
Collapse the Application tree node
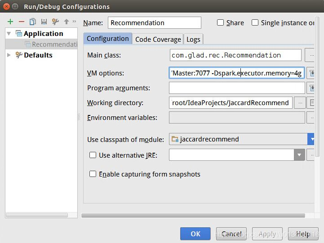9,34
